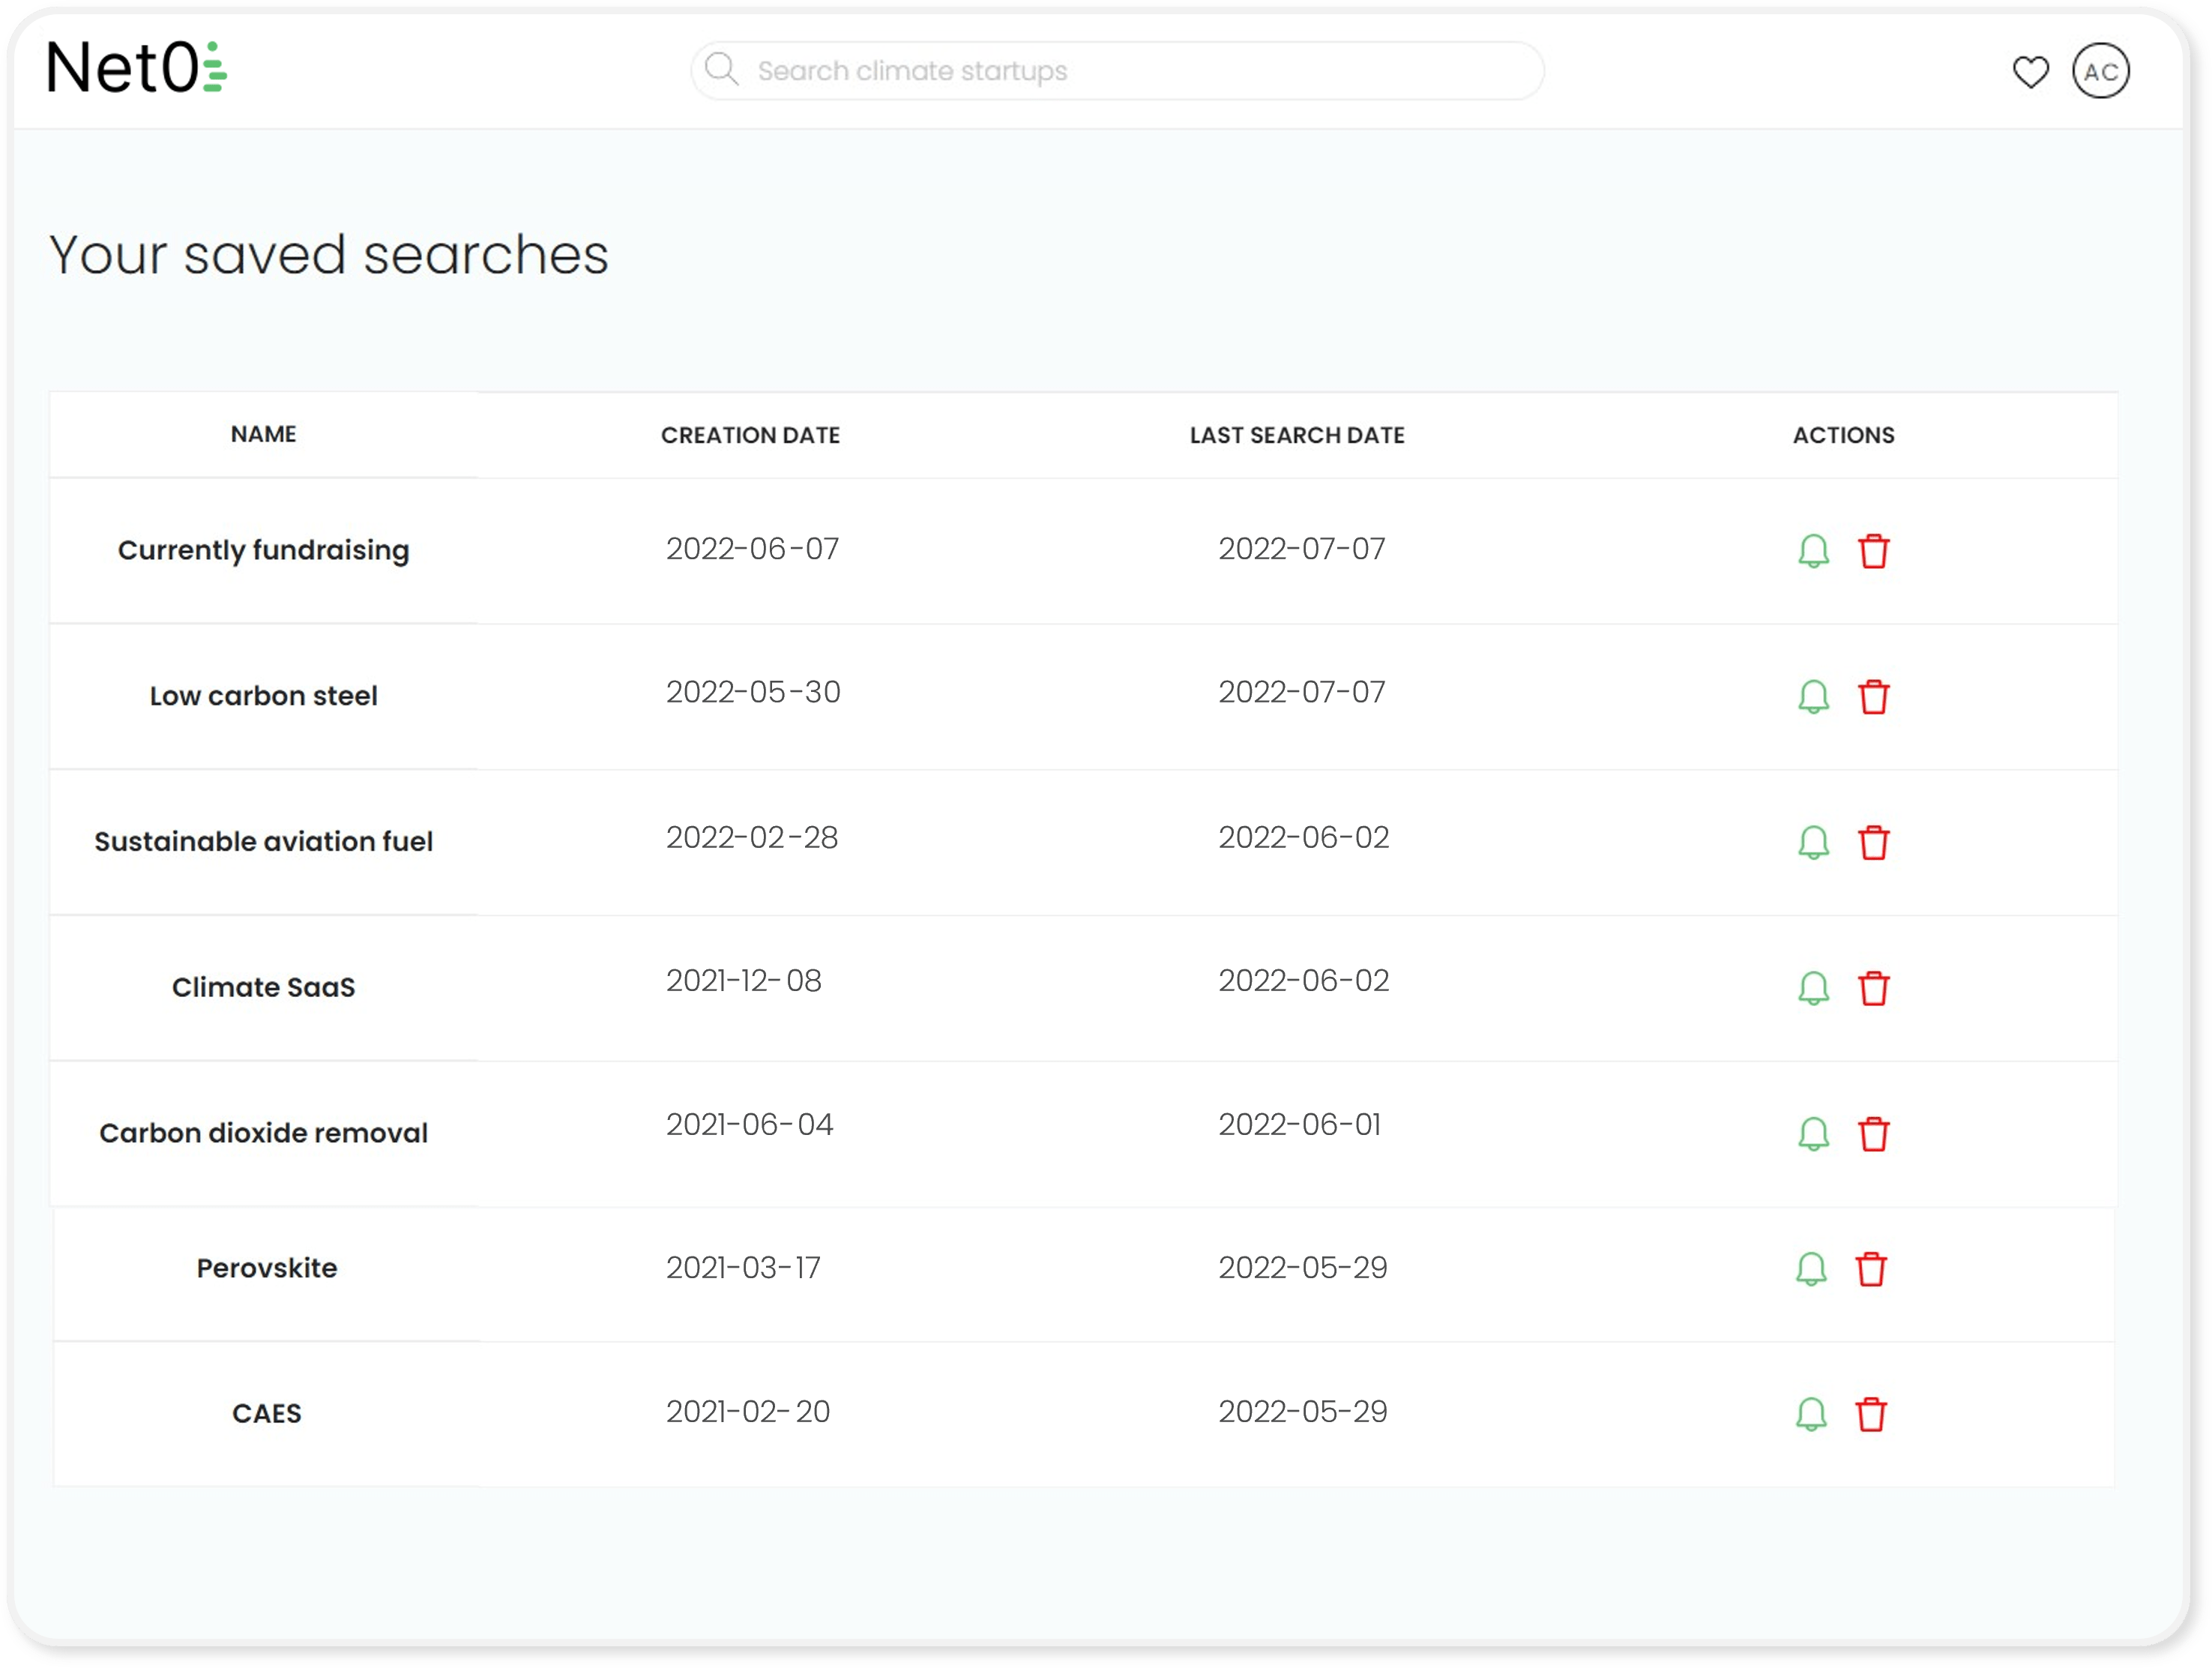This screenshot has width=2212, height=1668.
Task: Sort by the Creation Date column header
Action: pos(751,435)
